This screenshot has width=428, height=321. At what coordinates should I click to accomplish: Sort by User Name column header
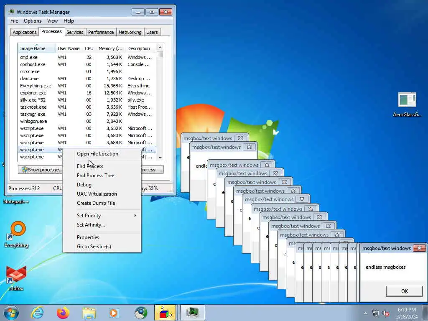[x=69, y=48]
